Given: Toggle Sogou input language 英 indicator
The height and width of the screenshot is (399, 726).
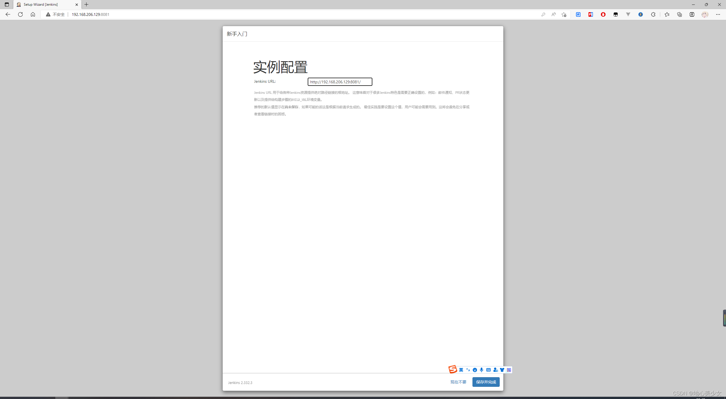Looking at the screenshot, I should (x=461, y=370).
